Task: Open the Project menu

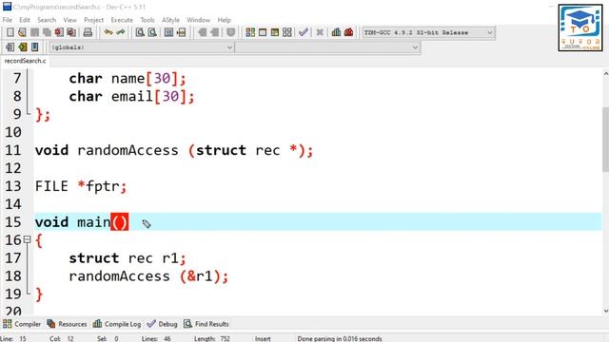Action: pyautogui.click(x=93, y=20)
